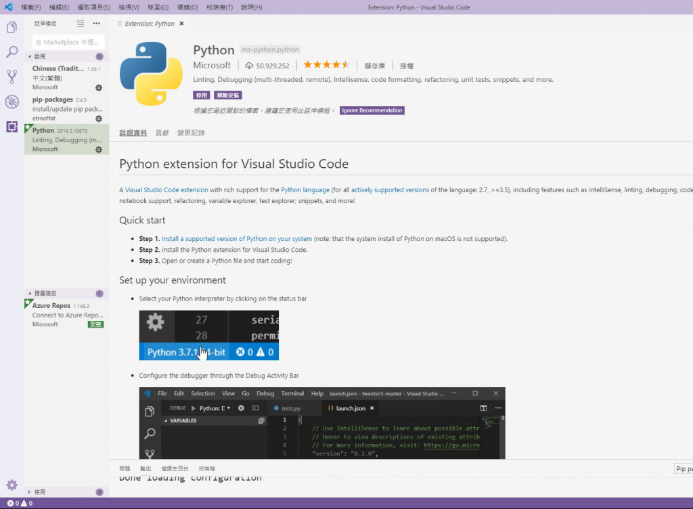Switch to the 輸出 Output panel tab

[x=146, y=468]
